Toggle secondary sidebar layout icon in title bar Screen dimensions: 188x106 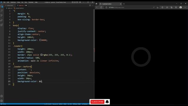(77, 2)
